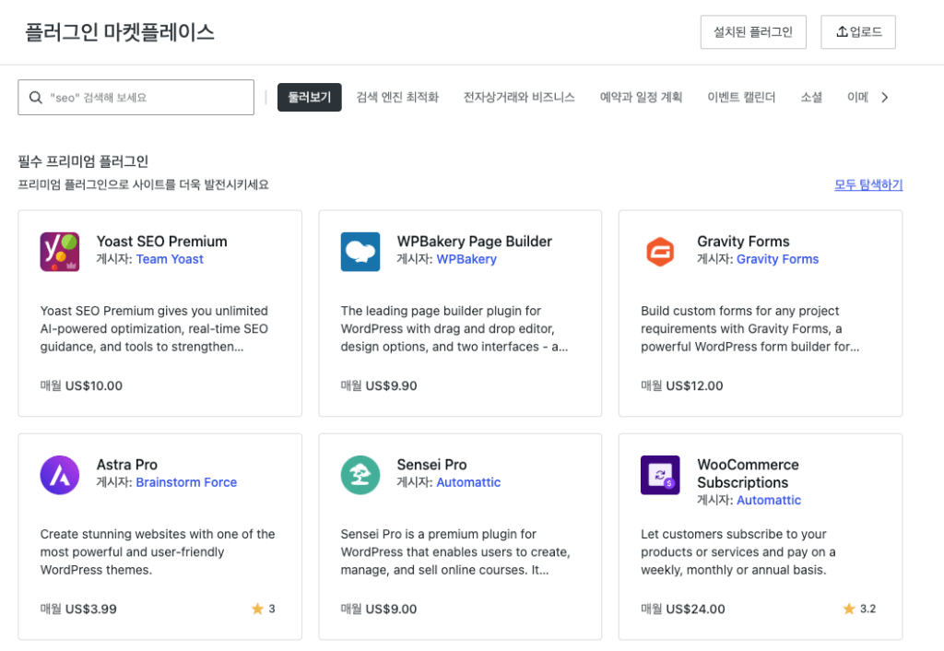
Task: Open the 예약과 일정 계획 category
Action: [642, 98]
